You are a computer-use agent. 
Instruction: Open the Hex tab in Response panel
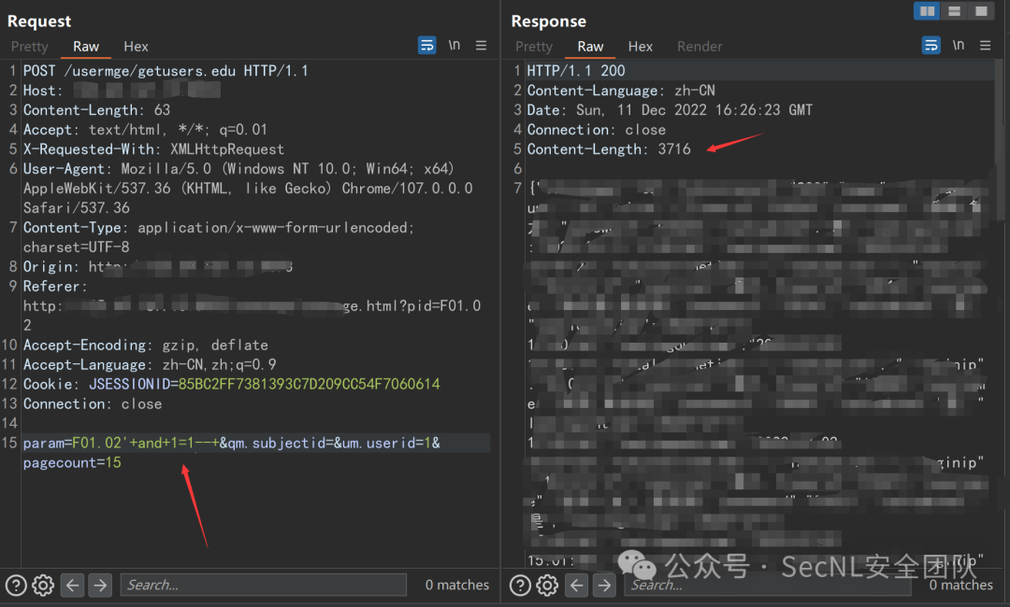(x=641, y=47)
